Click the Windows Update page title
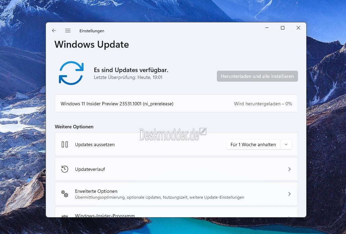The height and width of the screenshot is (234, 346). click(x=91, y=44)
